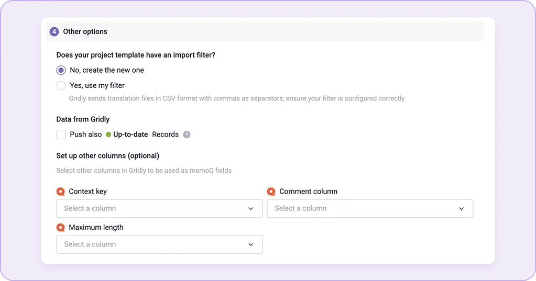The width and height of the screenshot is (536, 281).
Task: Click the memoQ icon beside Maximum length
Action: [60, 228]
